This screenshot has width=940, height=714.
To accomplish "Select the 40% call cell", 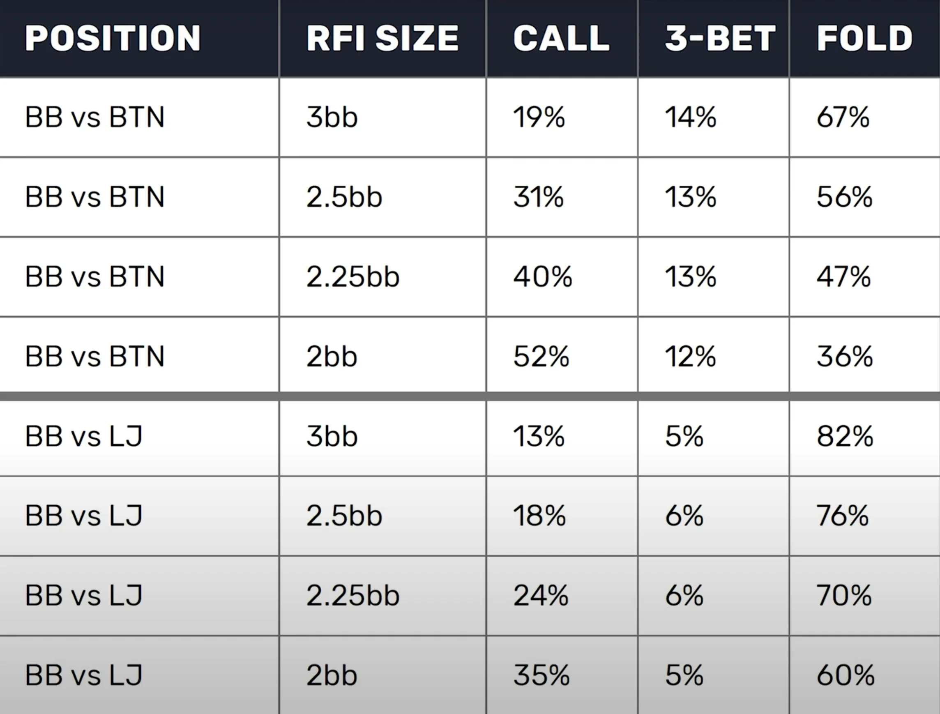I will point(543,277).
